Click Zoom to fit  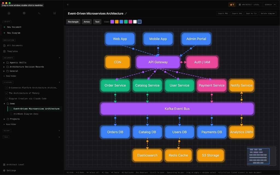pos(251,13)
